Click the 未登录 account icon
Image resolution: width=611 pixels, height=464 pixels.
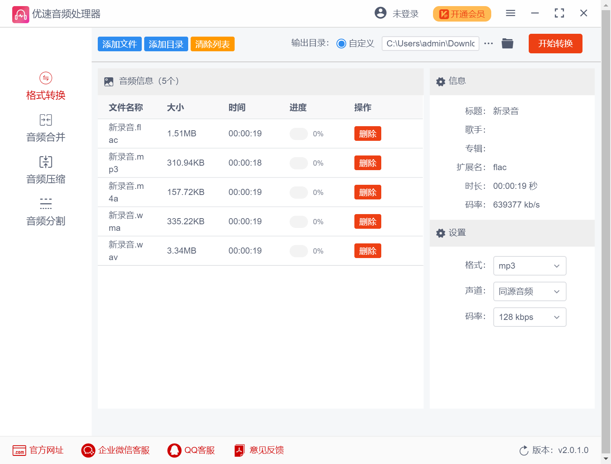[x=380, y=13]
